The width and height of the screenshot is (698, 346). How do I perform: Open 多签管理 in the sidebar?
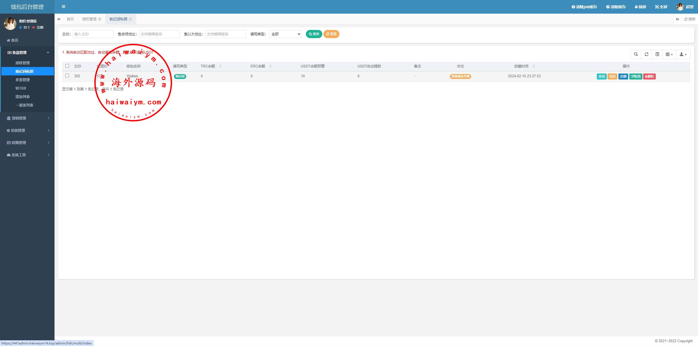pos(23,80)
